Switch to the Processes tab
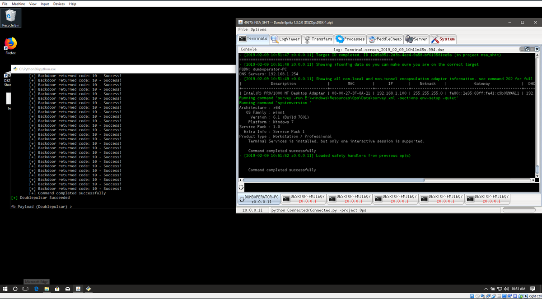The height and width of the screenshot is (299, 542). 350,39
